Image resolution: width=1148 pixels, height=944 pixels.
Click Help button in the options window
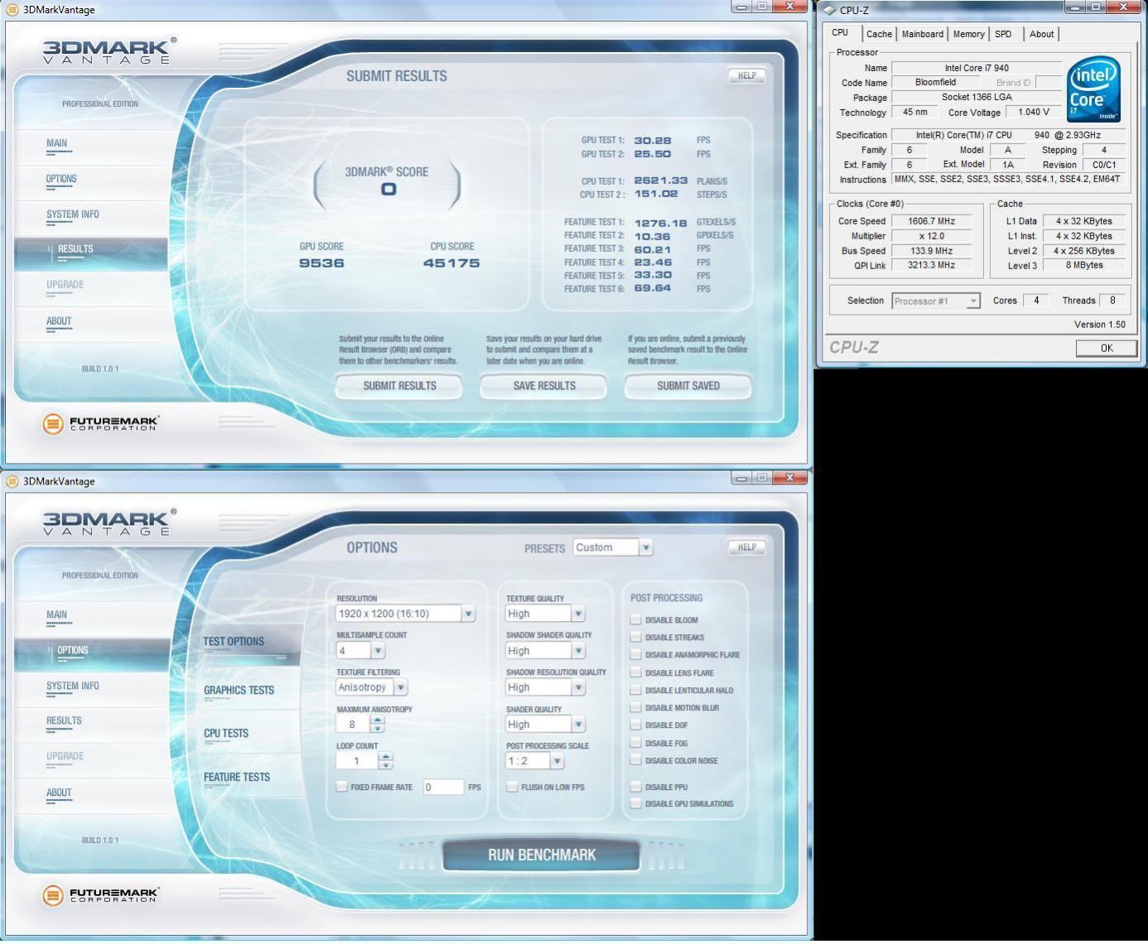pos(746,547)
